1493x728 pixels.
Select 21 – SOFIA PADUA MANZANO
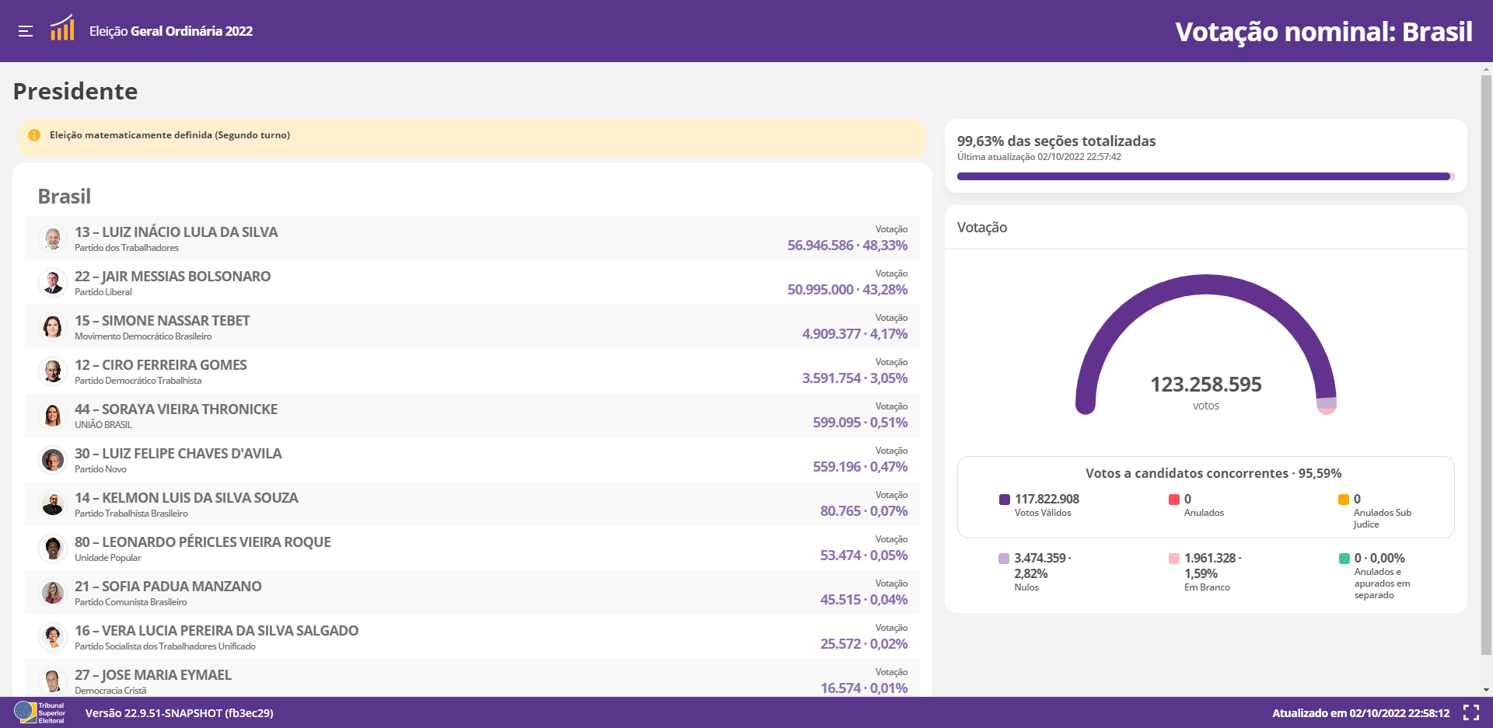click(x=168, y=587)
